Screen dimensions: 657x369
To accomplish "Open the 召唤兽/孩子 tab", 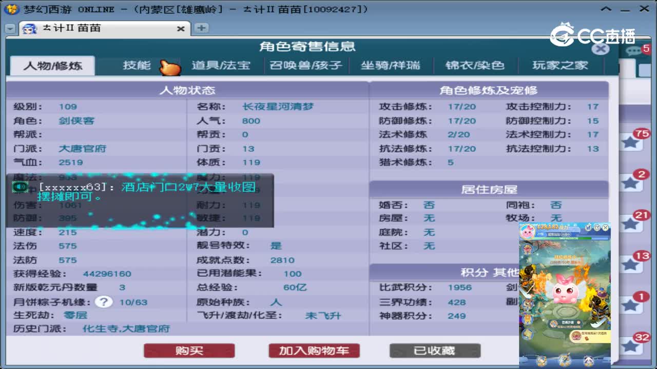I will tap(305, 65).
